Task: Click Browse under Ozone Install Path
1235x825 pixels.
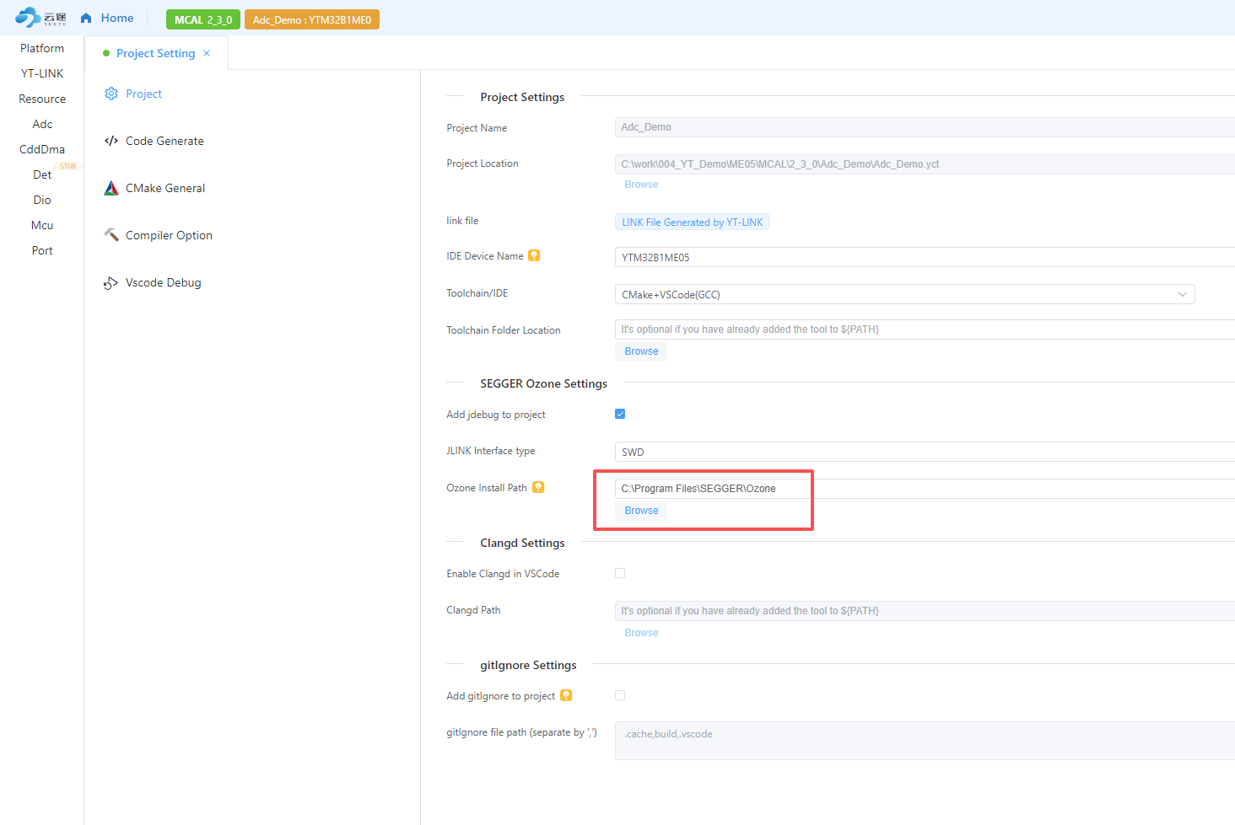Action: (641, 511)
